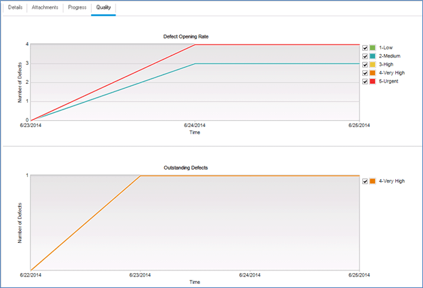The height and width of the screenshot is (288, 423).
Task: Pick the yellow 3-High legend swatch
Action: (373, 64)
